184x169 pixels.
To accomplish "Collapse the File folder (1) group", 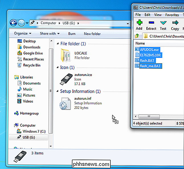I will coord(58,44).
